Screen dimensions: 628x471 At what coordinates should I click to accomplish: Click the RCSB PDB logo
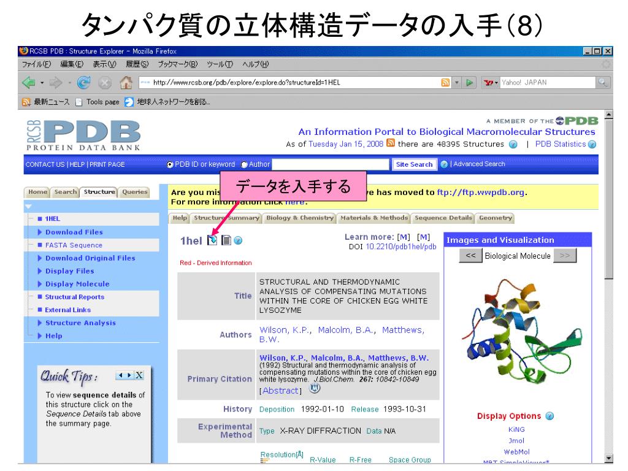[83, 136]
